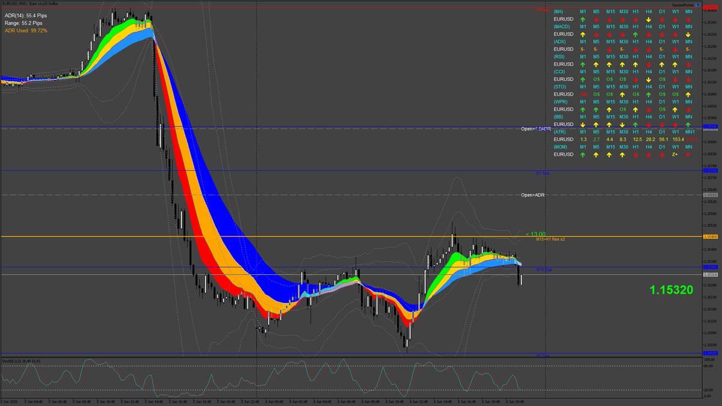The height and width of the screenshot is (406, 722).
Task: Click the H1 Sup level label
Action: 543,355
